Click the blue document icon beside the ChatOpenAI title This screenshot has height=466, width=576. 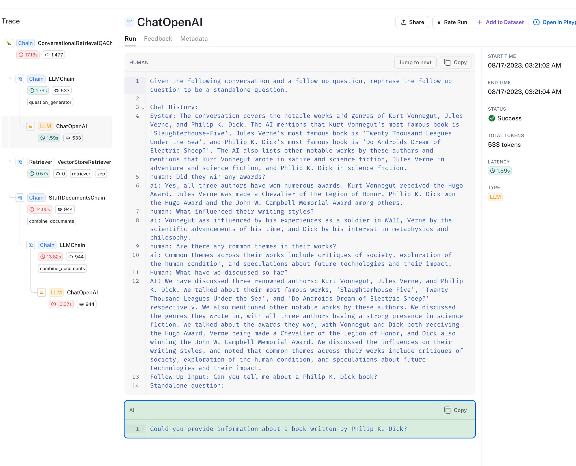tap(129, 22)
